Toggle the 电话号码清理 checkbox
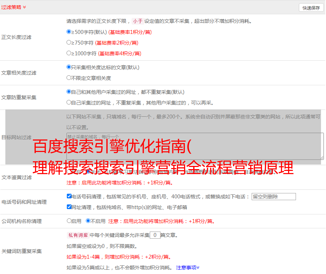 (69, 196)
